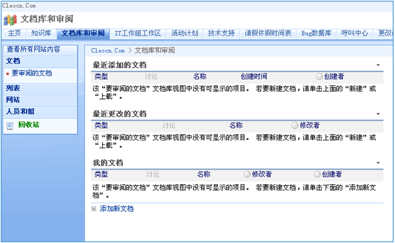Image resolution: width=395 pixels, height=243 pixels.
Task: Open the IT工作组工作区 tab
Action: tap(138, 33)
